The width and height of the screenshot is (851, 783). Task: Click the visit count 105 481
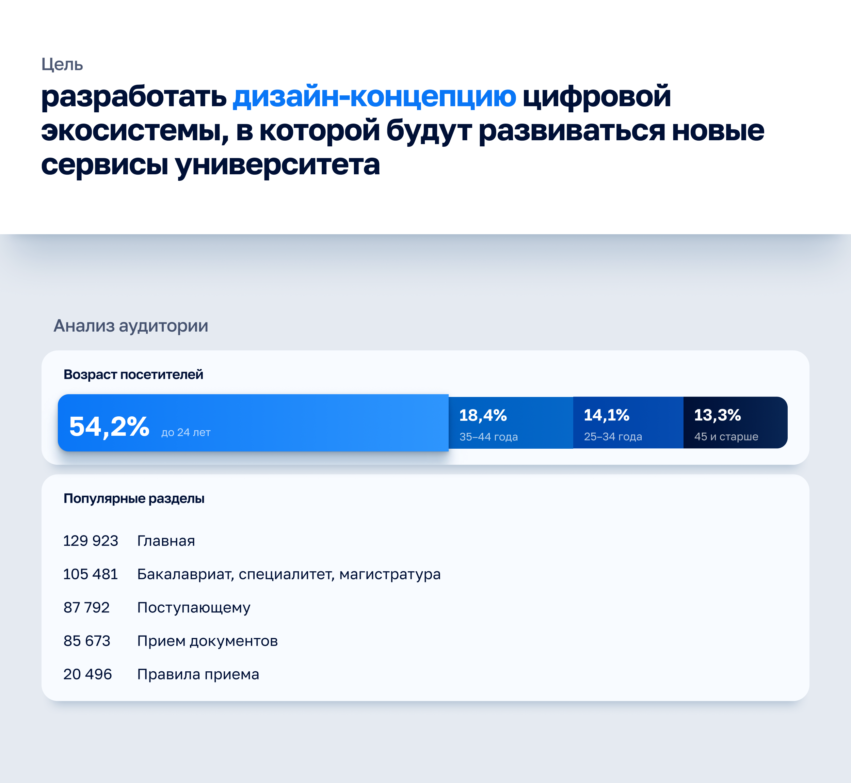coord(90,574)
